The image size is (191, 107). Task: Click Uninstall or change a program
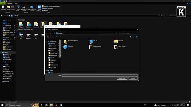pos(51,6)
